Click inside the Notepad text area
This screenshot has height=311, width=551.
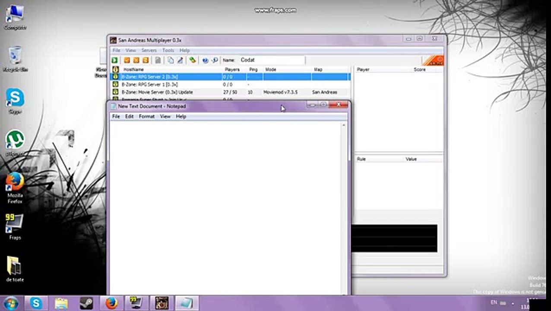pyautogui.click(x=226, y=207)
